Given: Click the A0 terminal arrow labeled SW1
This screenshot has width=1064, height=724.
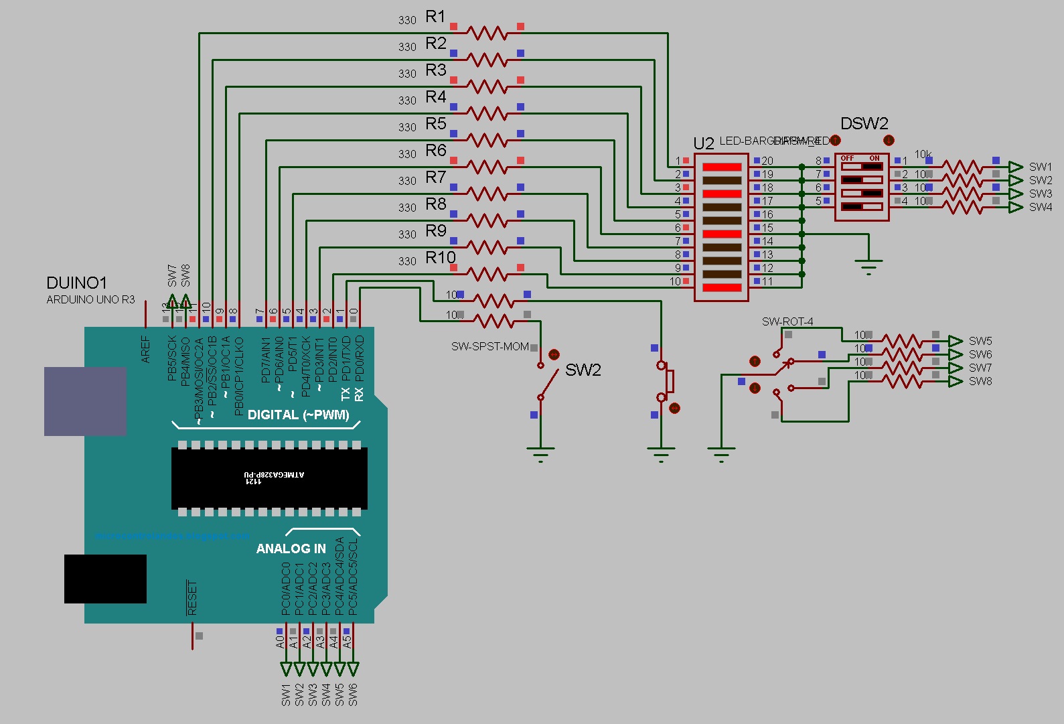Looking at the screenshot, I should (286, 669).
